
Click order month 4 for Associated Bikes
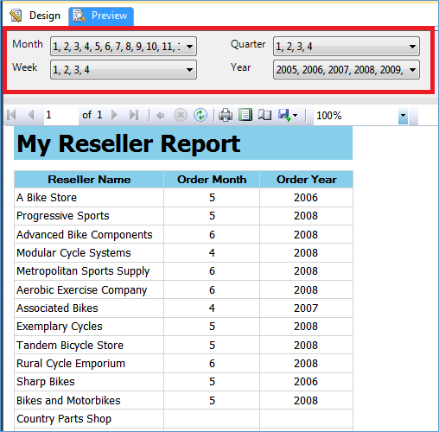(212, 308)
